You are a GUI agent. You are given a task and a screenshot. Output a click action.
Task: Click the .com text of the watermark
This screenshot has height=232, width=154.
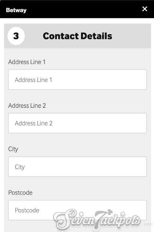pos(147,224)
